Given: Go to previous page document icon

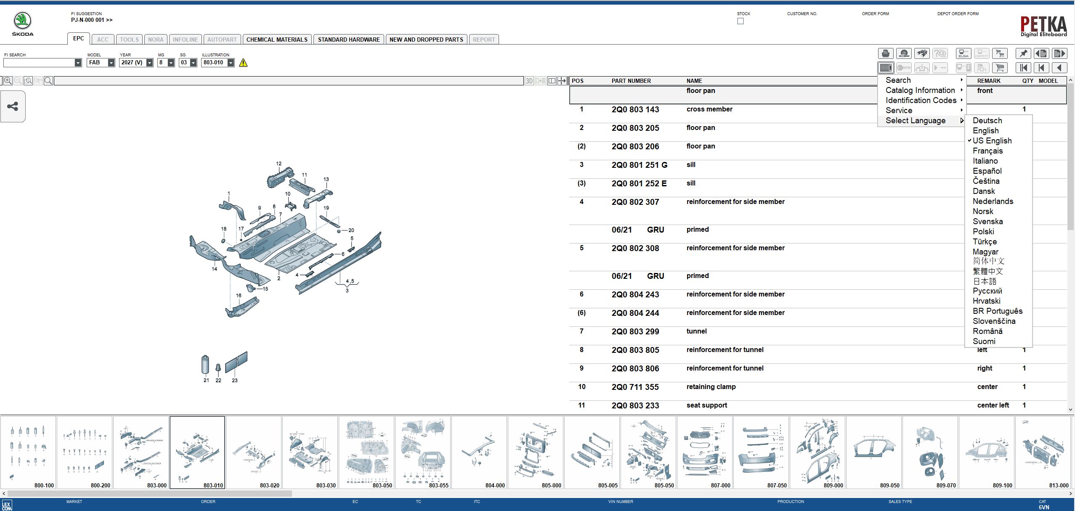Looking at the screenshot, I should pos(1041,53).
